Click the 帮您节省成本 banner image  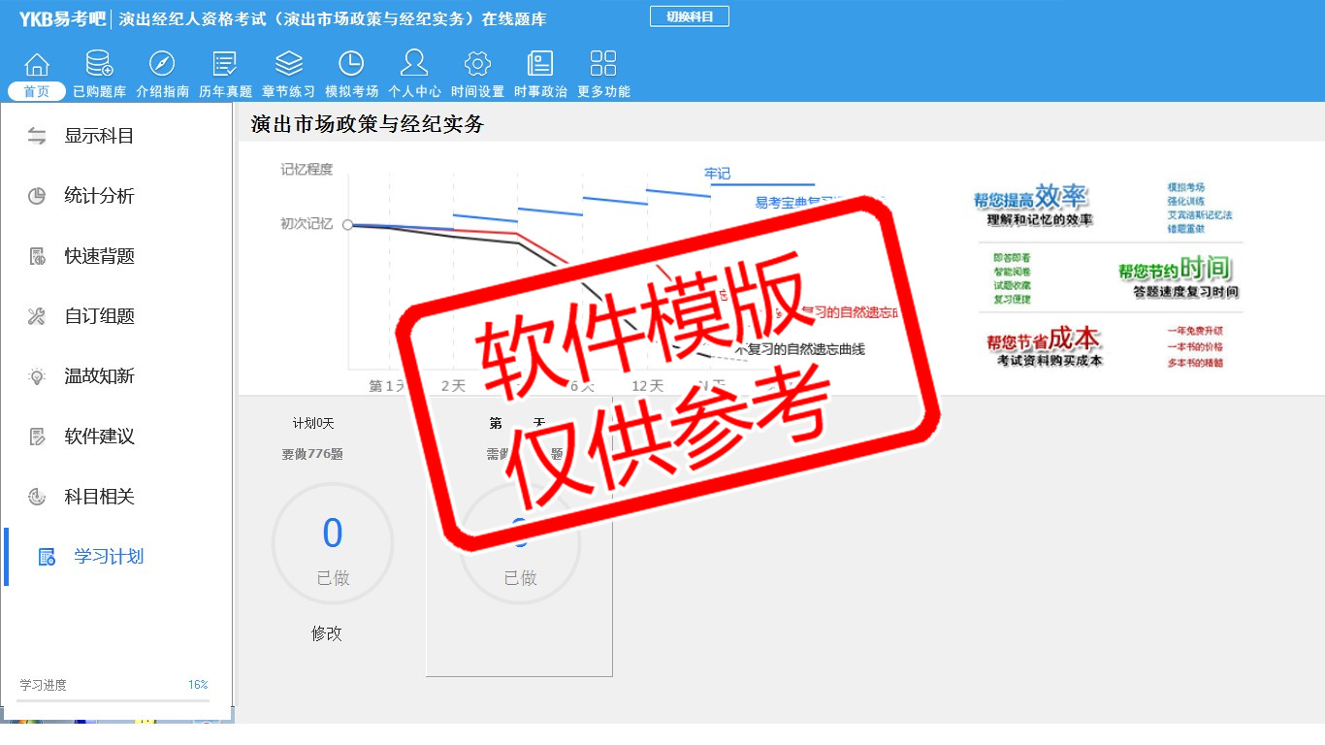tap(1044, 346)
